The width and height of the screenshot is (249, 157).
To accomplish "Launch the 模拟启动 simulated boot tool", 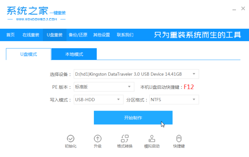I will (152, 138).
